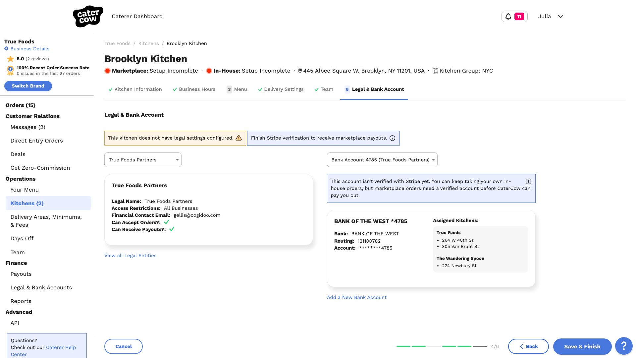Viewport: 636px width, 358px height.
Task: Click the Cancel button
Action: (124, 346)
